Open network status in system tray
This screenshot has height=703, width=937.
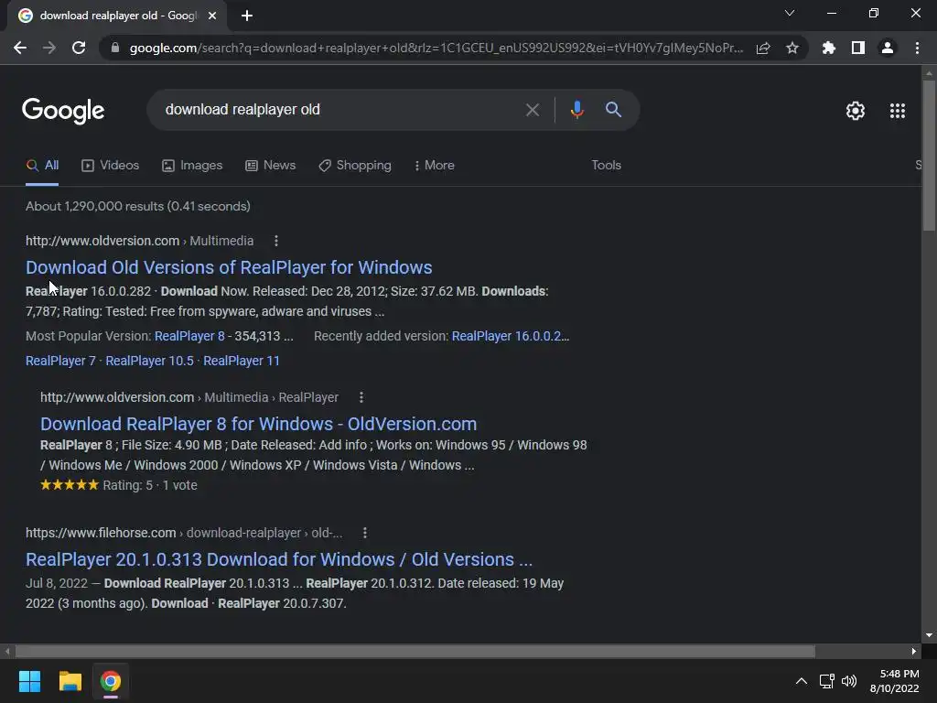827,681
